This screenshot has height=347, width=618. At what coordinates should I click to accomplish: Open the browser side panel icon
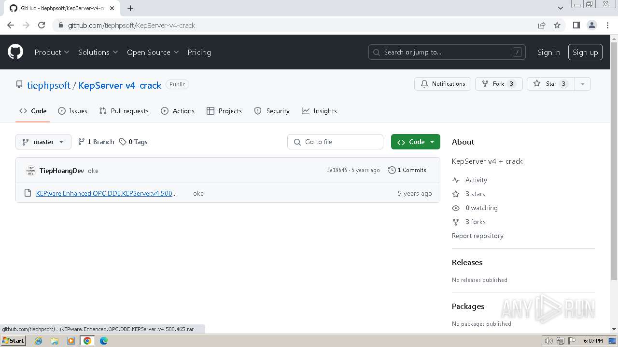click(576, 25)
